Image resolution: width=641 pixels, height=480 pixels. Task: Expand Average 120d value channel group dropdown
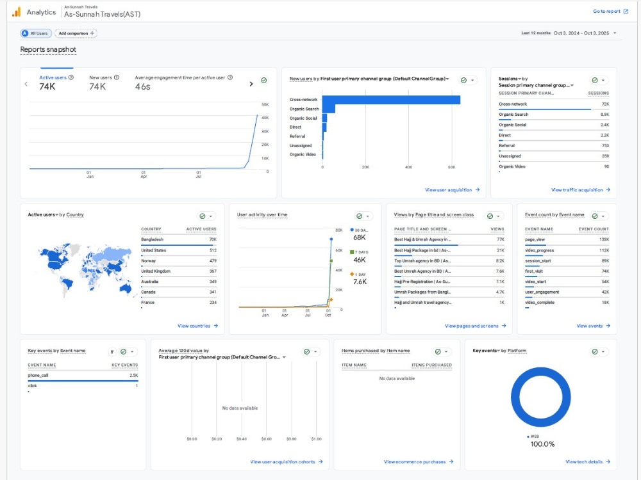click(284, 357)
